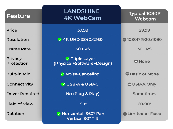The height and width of the screenshot is (129, 173).
Task: Click the Sometimes driver value
Action: pos(144,94)
